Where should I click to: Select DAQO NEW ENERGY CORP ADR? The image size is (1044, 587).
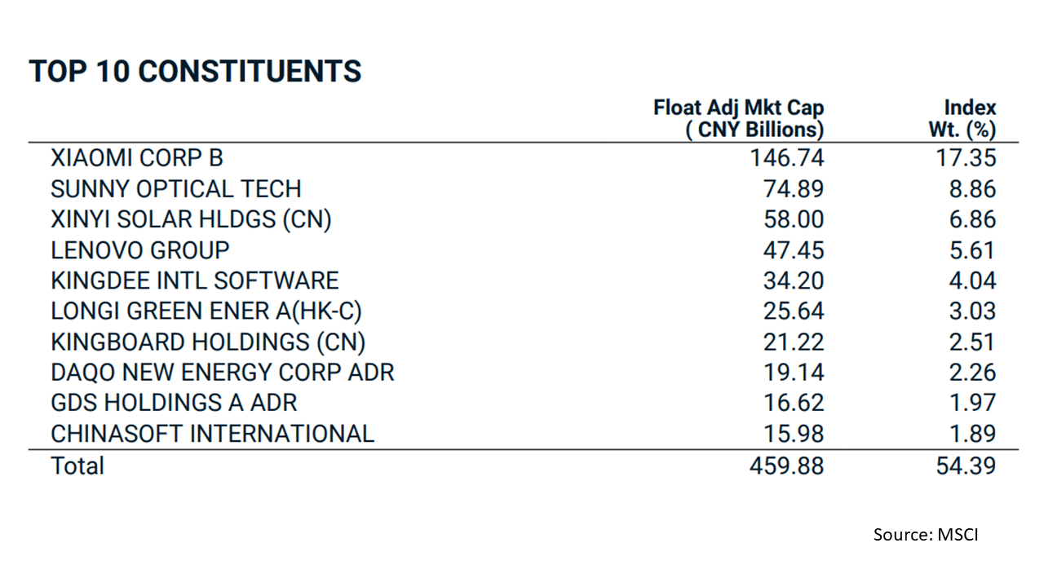click(222, 373)
